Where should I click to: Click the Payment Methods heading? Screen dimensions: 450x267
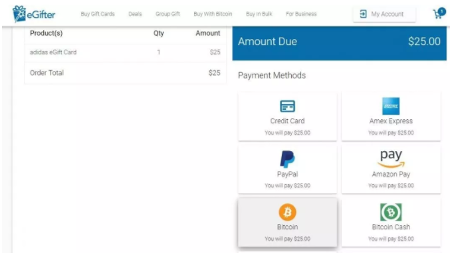pyautogui.click(x=272, y=76)
